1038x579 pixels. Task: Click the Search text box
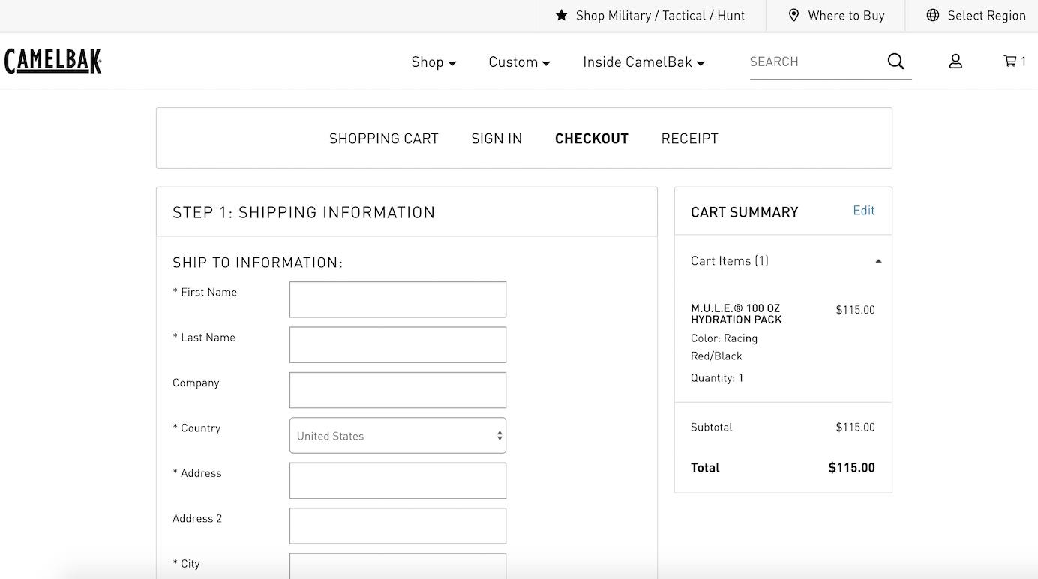[814, 61]
